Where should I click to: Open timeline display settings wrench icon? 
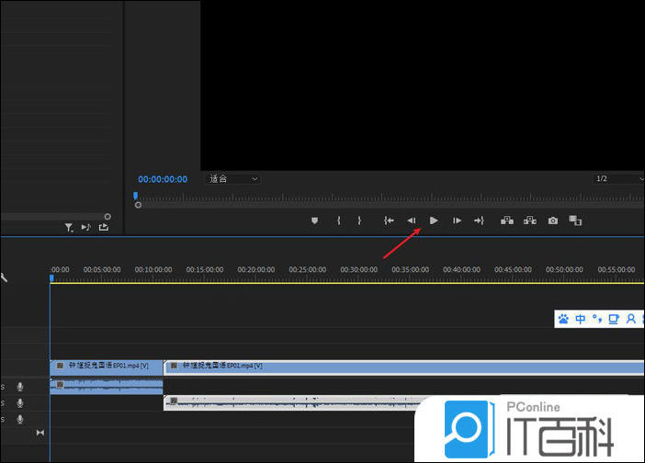click(4, 277)
